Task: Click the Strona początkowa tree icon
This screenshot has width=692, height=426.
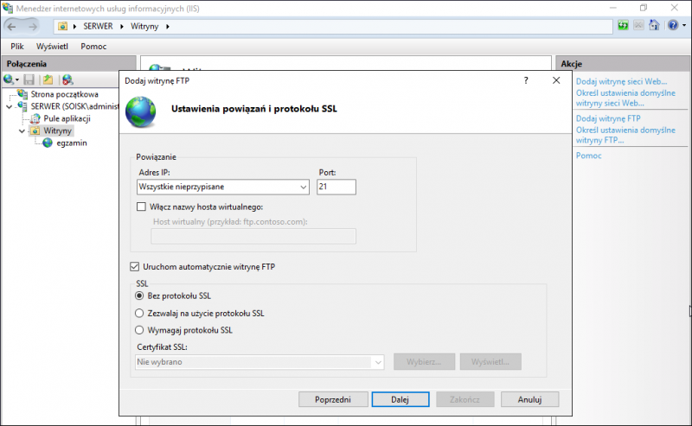Action: 22,94
